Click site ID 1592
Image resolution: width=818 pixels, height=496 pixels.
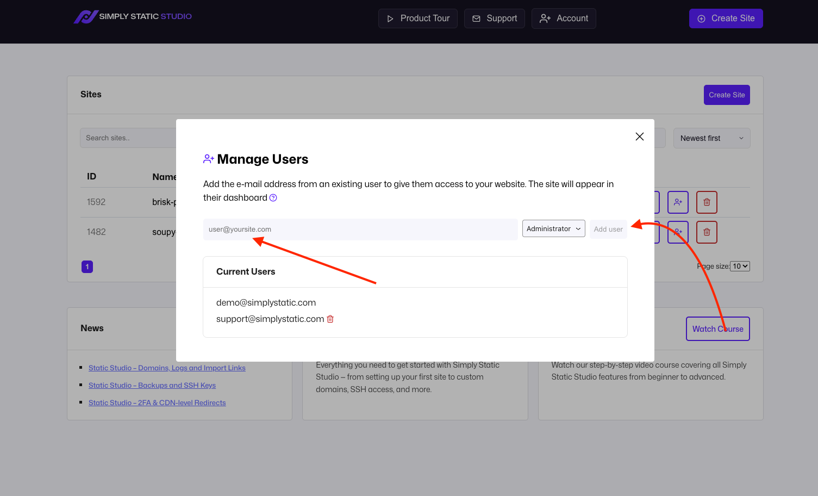tap(96, 202)
